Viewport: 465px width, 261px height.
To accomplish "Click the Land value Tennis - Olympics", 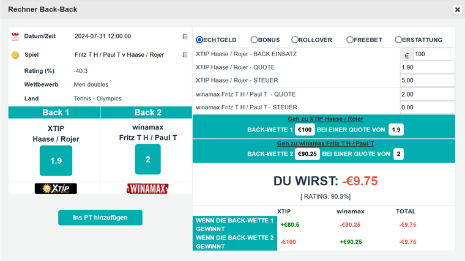I will tap(97, 98).
